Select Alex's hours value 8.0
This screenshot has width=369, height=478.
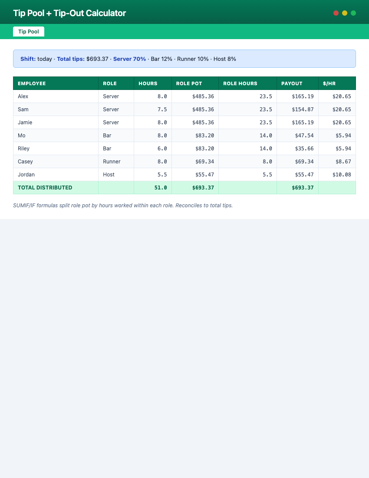153,96
